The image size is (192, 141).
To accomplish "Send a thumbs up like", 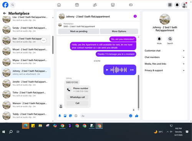I will point(137,116).
